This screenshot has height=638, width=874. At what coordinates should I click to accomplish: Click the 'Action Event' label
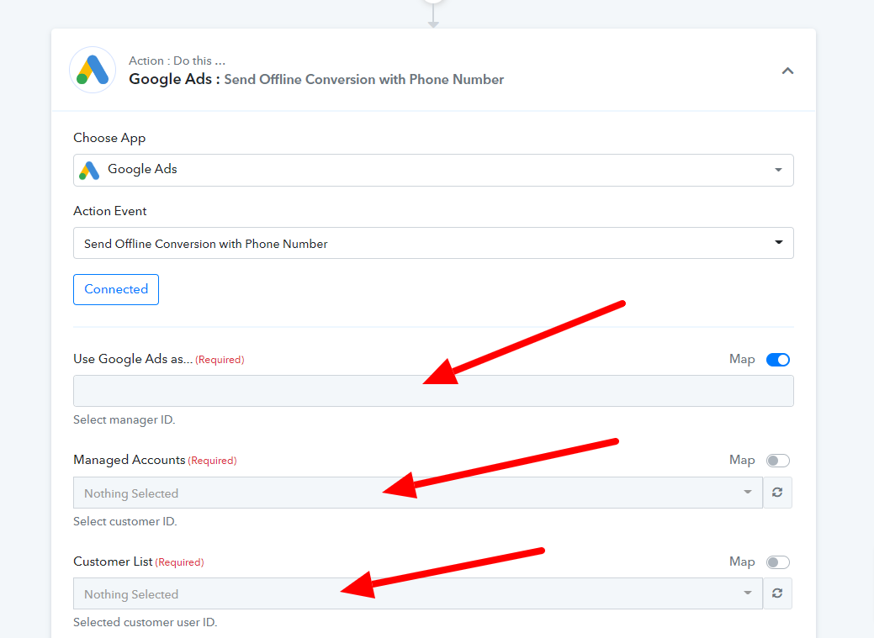point(110,211)
